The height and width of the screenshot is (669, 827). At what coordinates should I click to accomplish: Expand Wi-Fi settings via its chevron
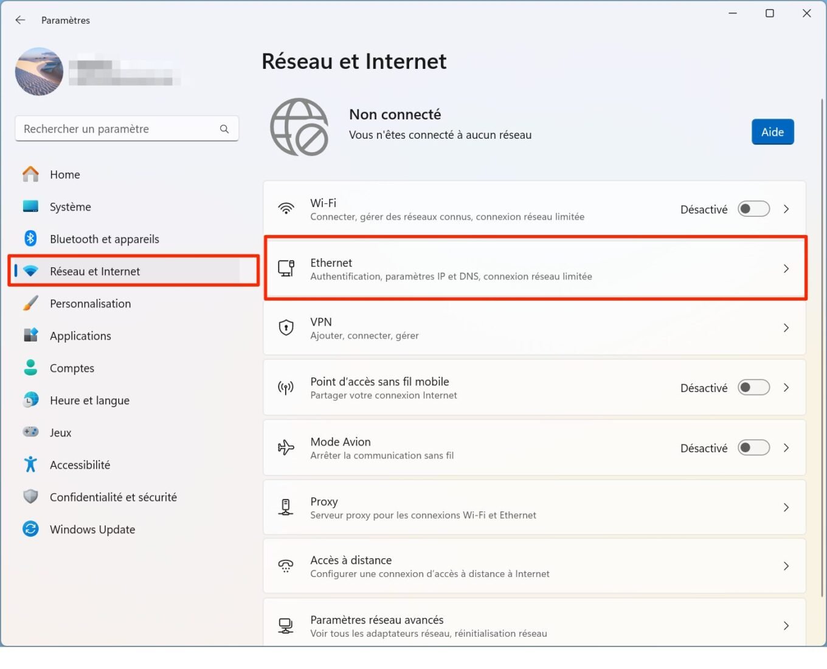pyautogui.click(x=786, y=209)
